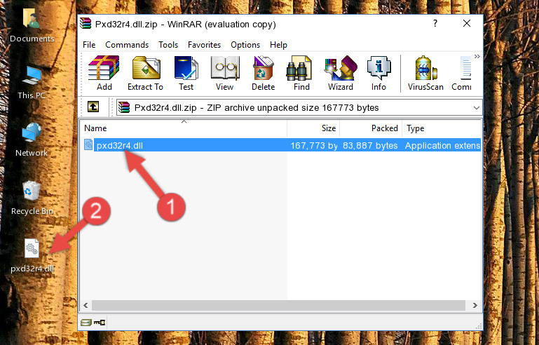Close the WinRAR window
The height and width of the screenshot is (345, 539).
pos(467,23)
